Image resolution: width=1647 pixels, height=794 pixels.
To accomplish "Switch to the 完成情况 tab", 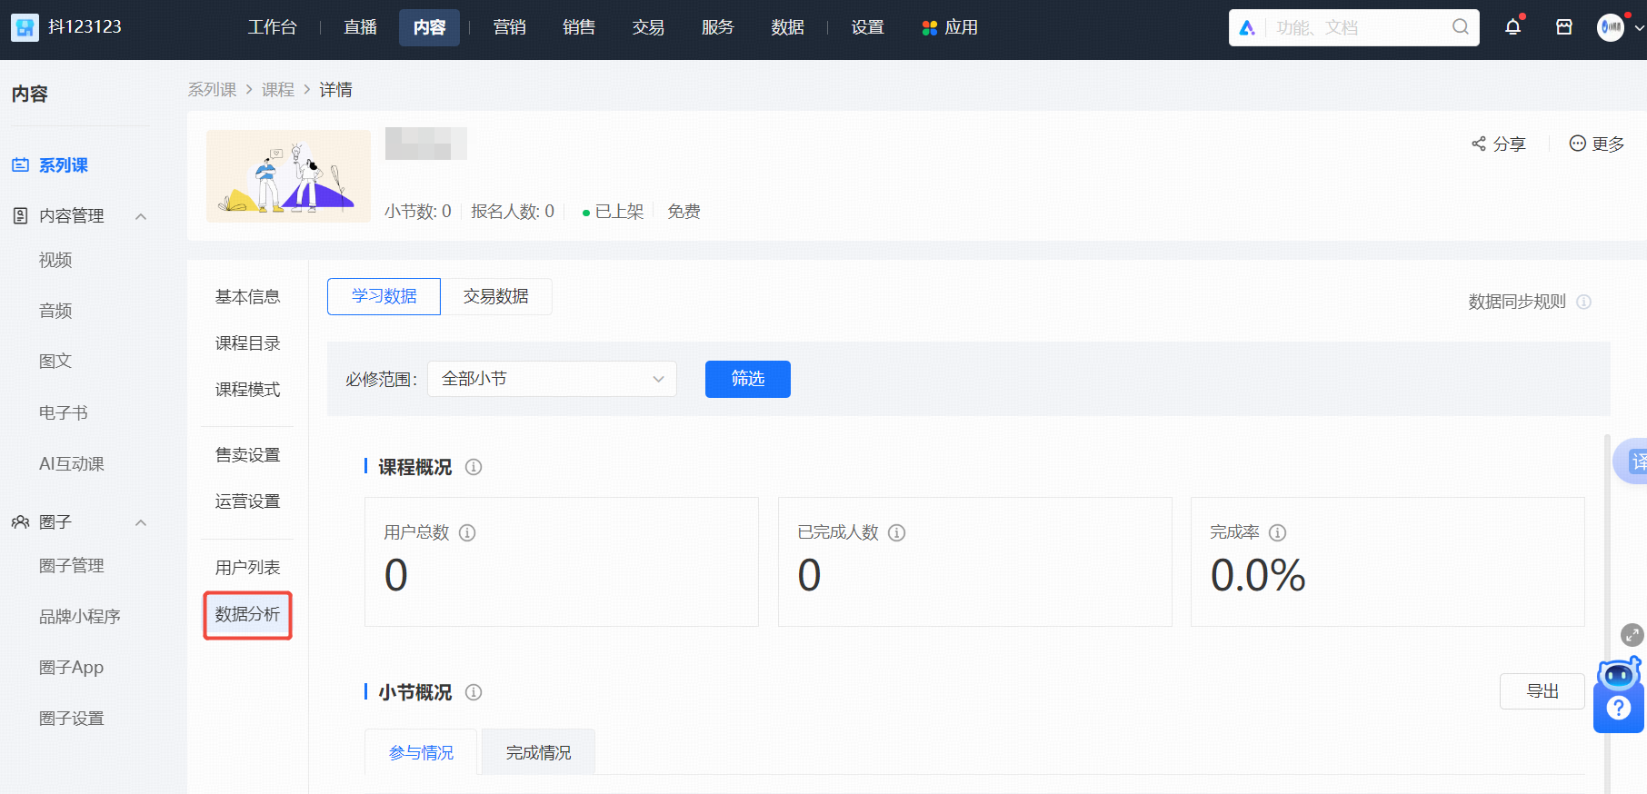I will pyautogui.click(x=538, y=752).
